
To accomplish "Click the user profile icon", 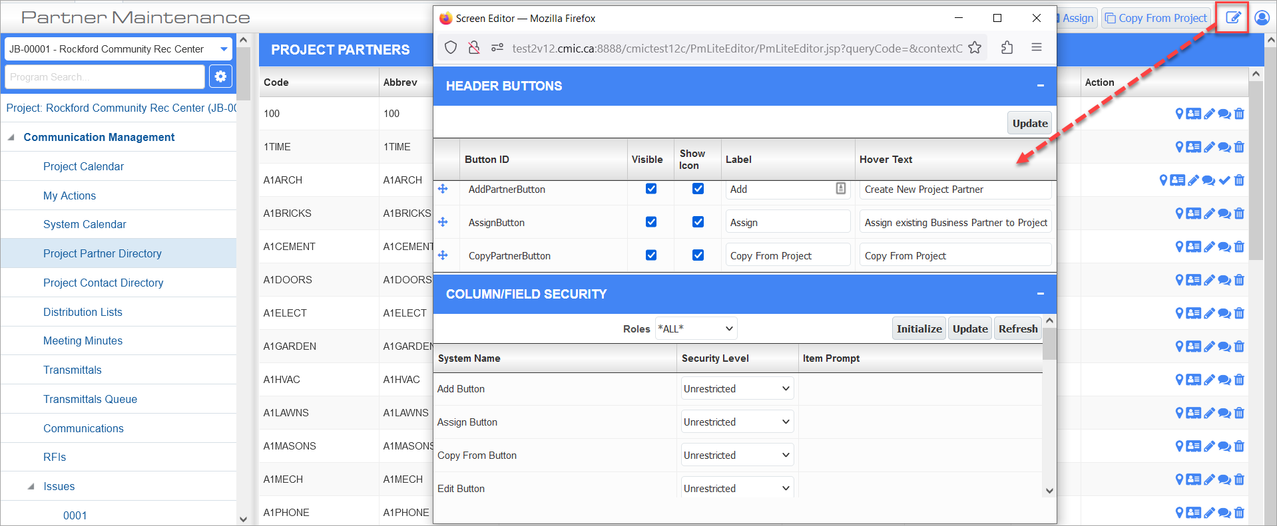I will [1262, 18].
